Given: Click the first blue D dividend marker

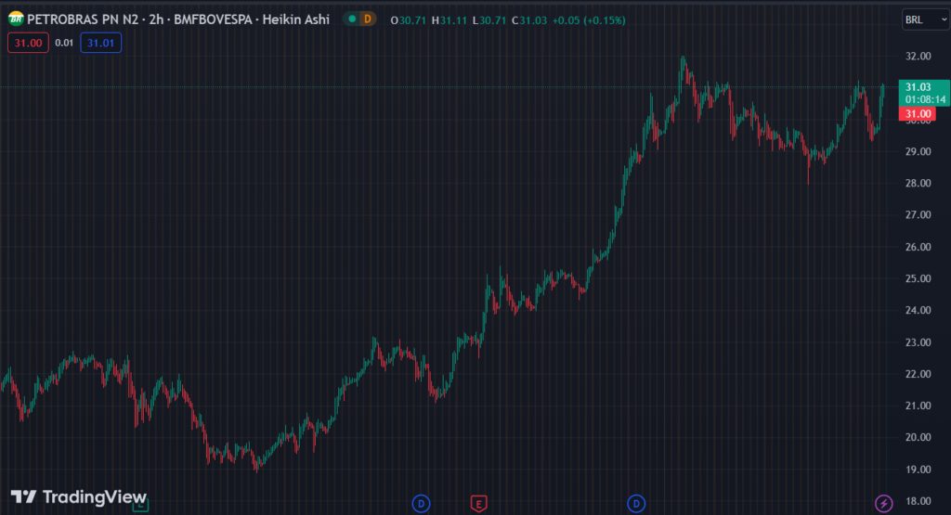Looking at the screenshot, I should coord(421,504).
